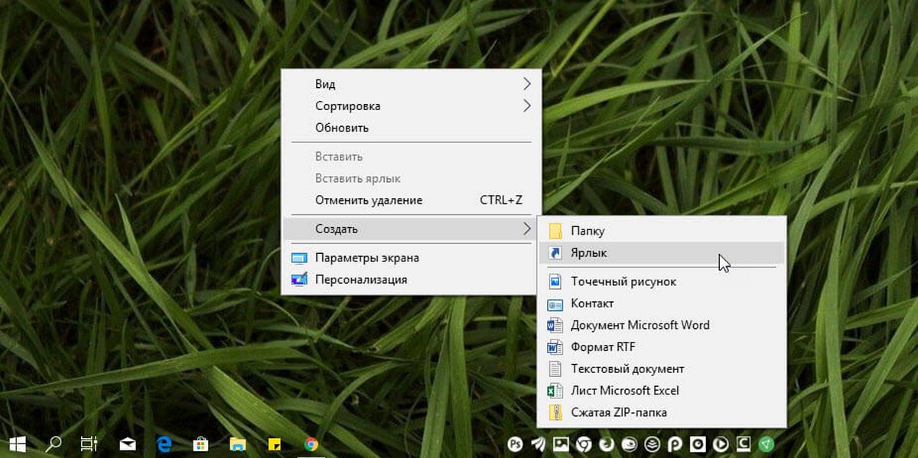
Task: Open Task View on the taskbar
Action: coord(89,443)
